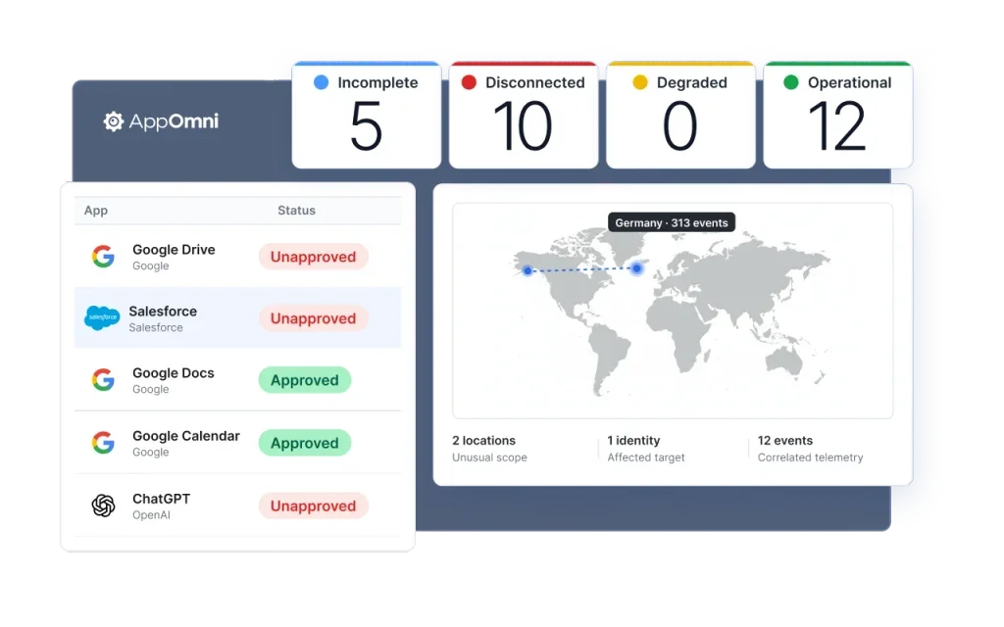1004x627 pixels.
Task: Click the Unapproved badge for ChatGPT
Action: point(313,506)
